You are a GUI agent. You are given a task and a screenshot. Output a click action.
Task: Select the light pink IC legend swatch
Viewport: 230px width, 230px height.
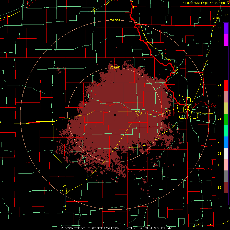tap(226, 165)
